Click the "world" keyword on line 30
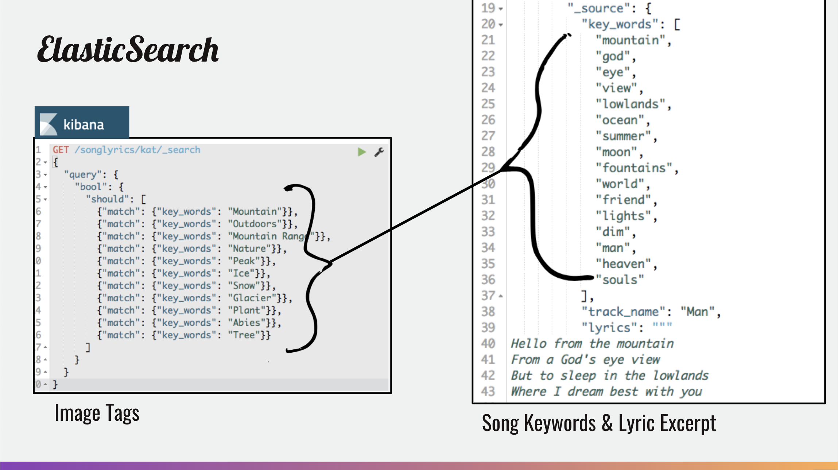The width and height of the screenshot is (838, 470). [620, 184]
